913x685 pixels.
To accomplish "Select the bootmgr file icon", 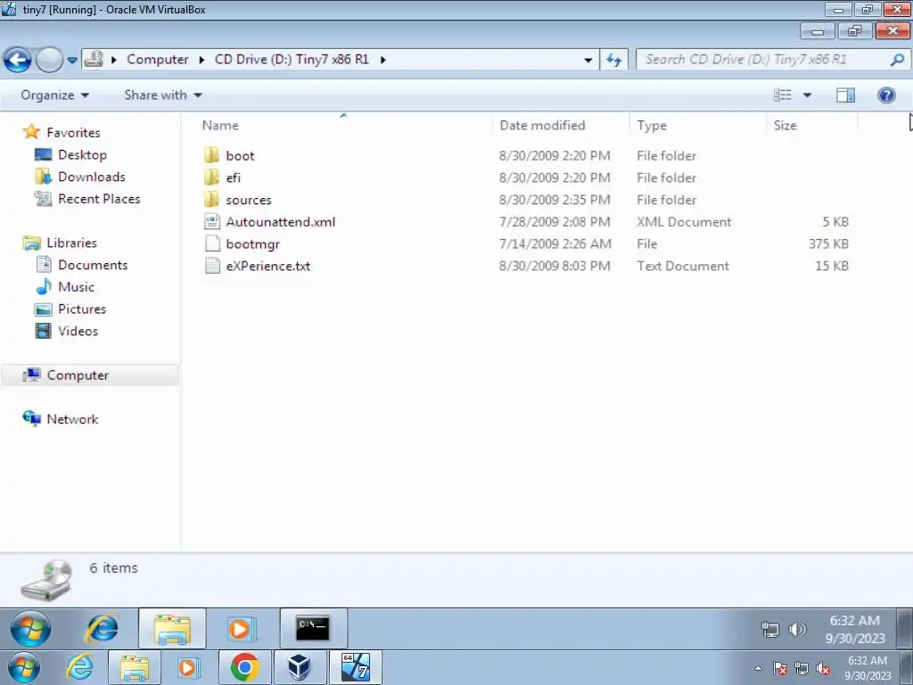I will [x=212, y=243].
